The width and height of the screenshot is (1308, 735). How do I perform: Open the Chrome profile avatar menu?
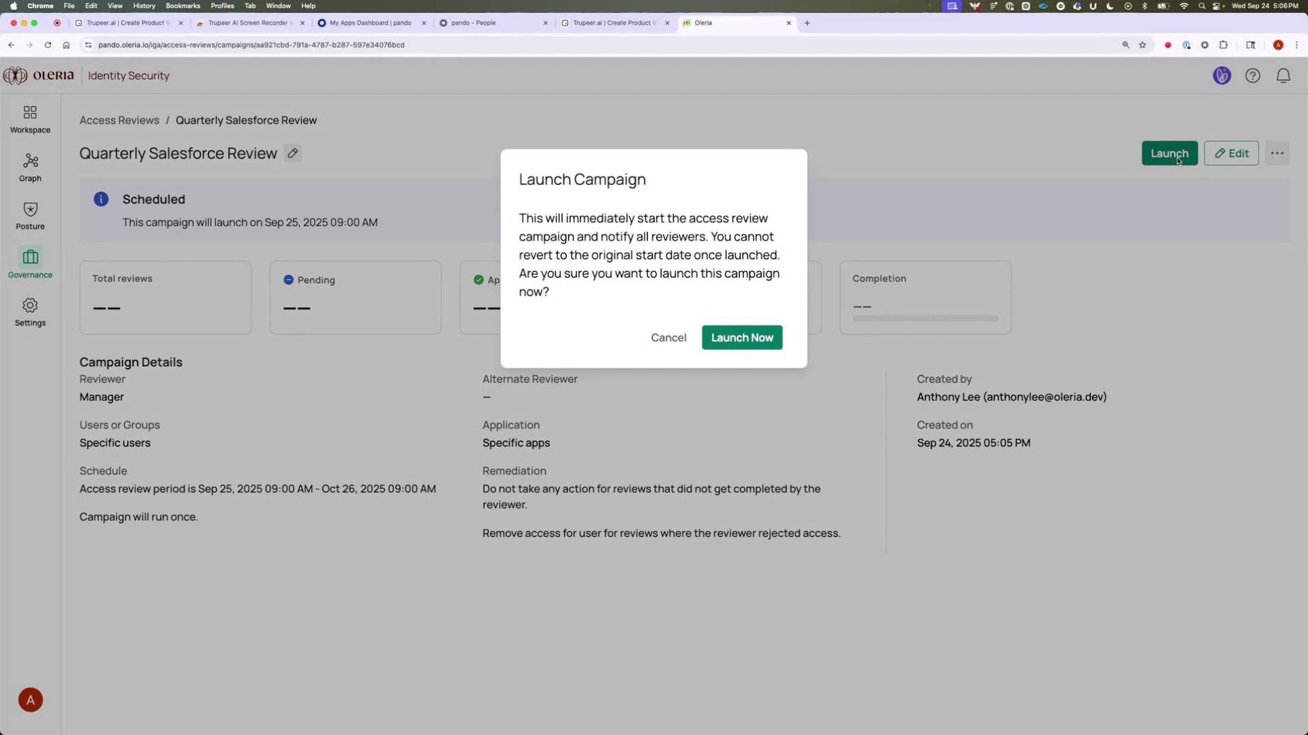coord(1278,45)
